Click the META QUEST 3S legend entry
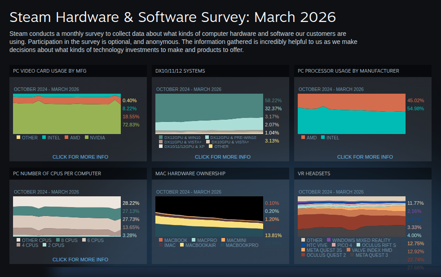The image size is (441, 277). (322, 250)
